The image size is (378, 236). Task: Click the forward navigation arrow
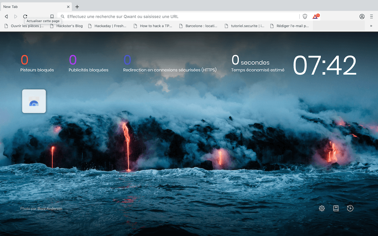(x=16, y=17)
